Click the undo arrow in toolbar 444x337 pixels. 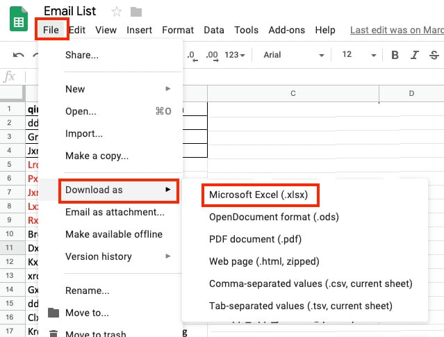pos(18,55)
